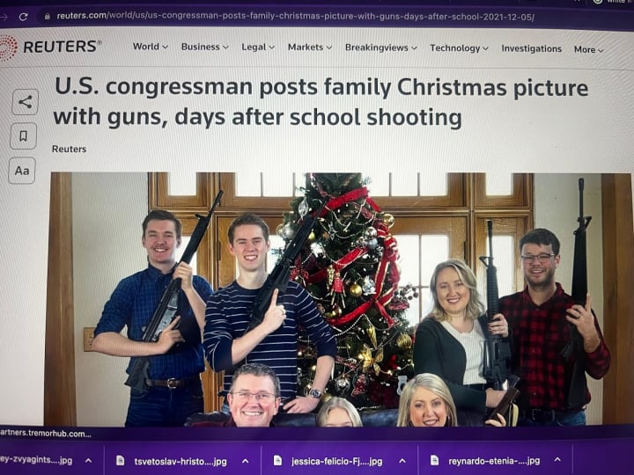The height and width of the screenshot is (475, 634).
Task: Click the reuters.com address bar
Action: (296, 17)
